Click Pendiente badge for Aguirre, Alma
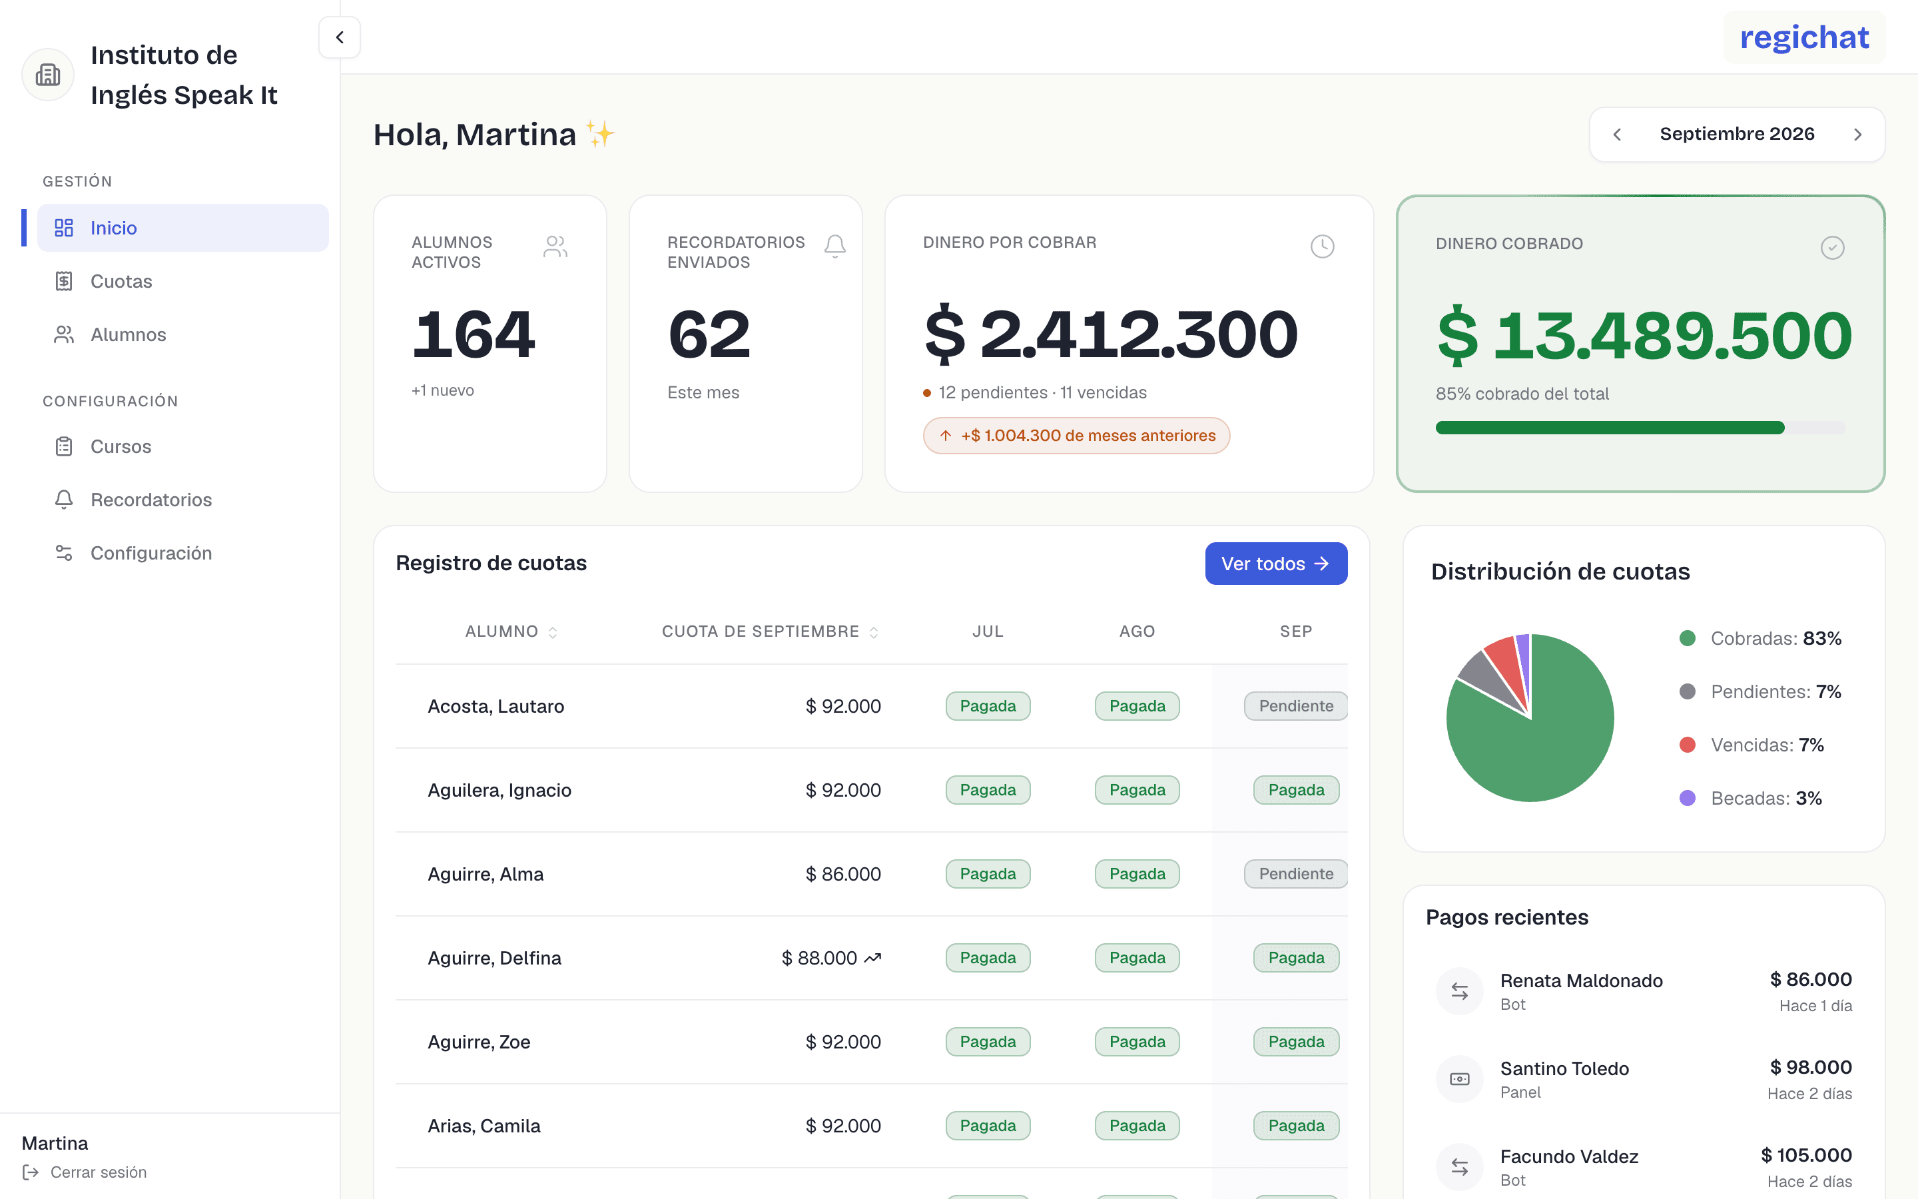Viewport: 1918px width, 1199px height. 1295,874
